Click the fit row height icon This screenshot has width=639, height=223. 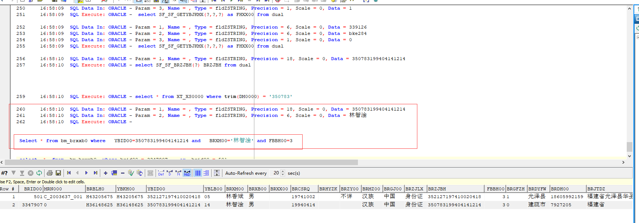217,173
